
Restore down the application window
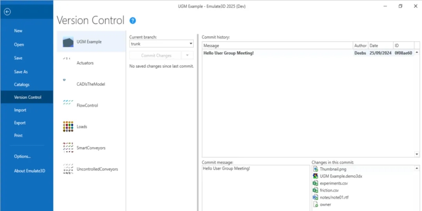[401, 6]
